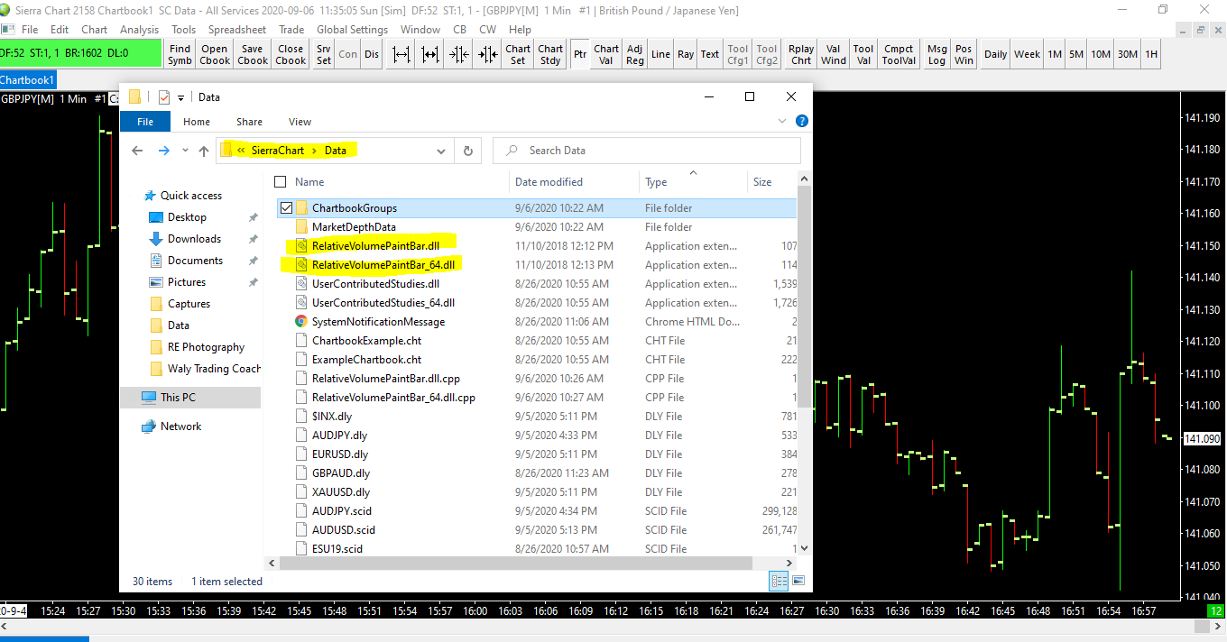
Task: Switch to the Explorer View tab
Action: pos(300,122)
